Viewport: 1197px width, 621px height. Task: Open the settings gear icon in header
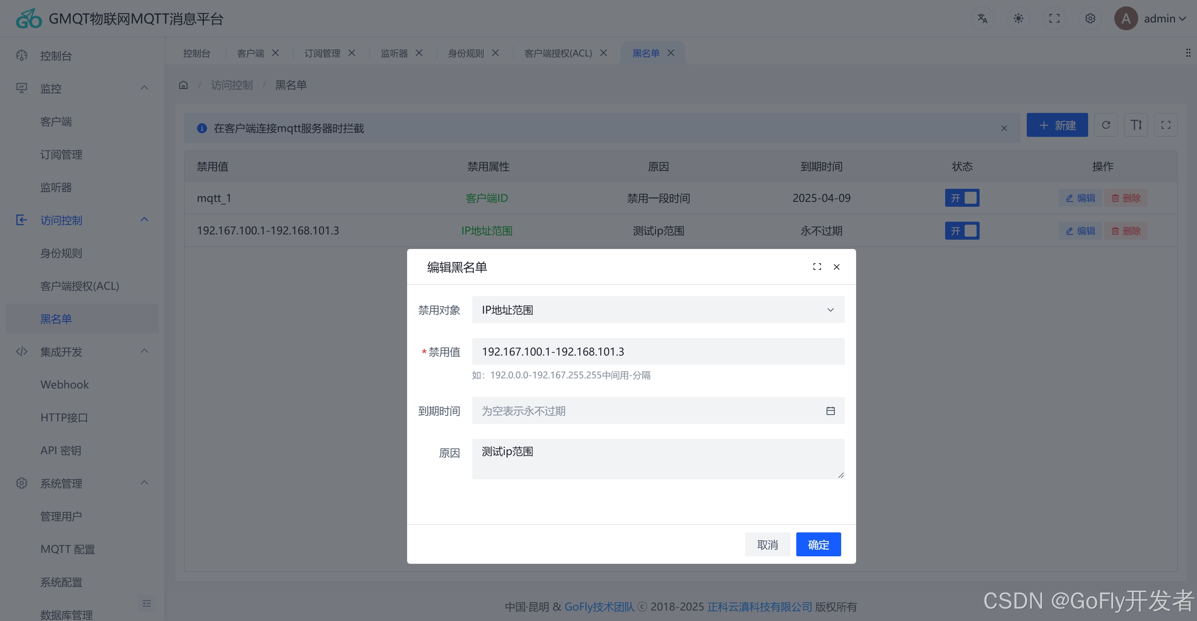(x=1090, y=19)
